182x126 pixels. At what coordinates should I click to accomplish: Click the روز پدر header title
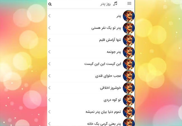click(x=106, y=4)
